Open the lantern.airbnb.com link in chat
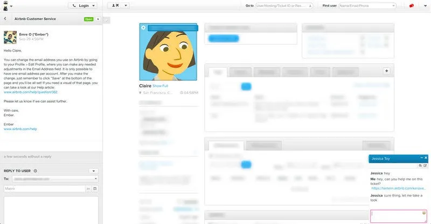 [399, 189]
